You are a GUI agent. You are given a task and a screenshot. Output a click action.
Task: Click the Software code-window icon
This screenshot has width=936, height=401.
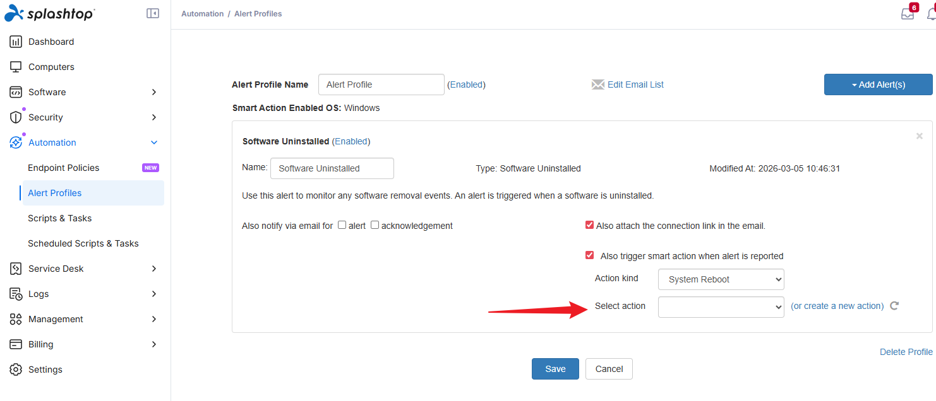coord(16,92)
